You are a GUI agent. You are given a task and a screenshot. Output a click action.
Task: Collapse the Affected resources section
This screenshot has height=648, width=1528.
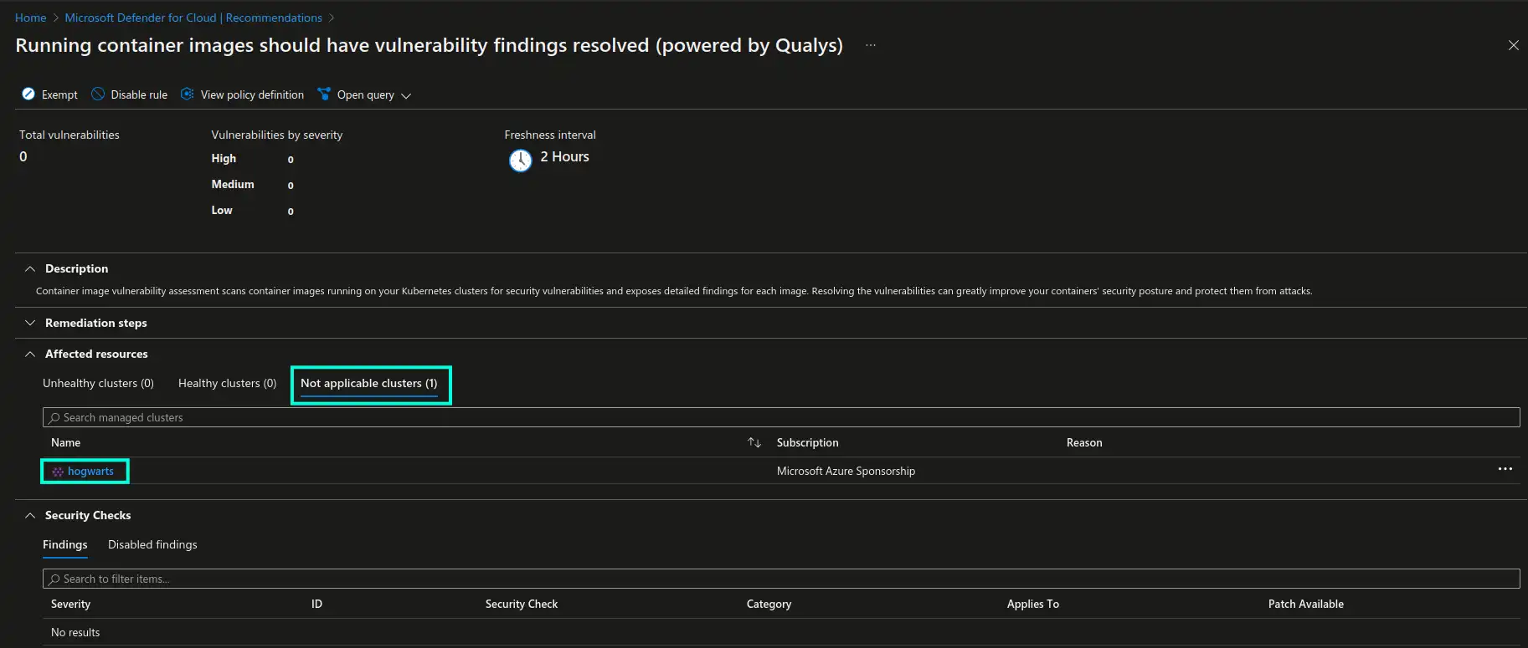pos(30,354)
